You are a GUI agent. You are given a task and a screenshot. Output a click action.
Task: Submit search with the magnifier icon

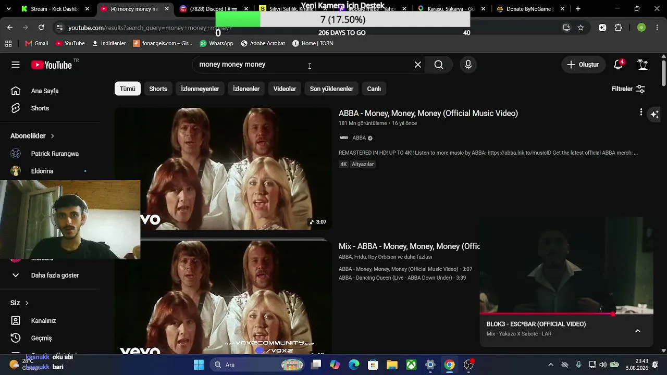439,65
